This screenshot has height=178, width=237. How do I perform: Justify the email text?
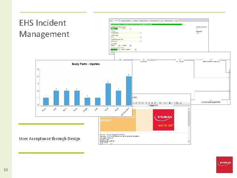tap(152, 103)
